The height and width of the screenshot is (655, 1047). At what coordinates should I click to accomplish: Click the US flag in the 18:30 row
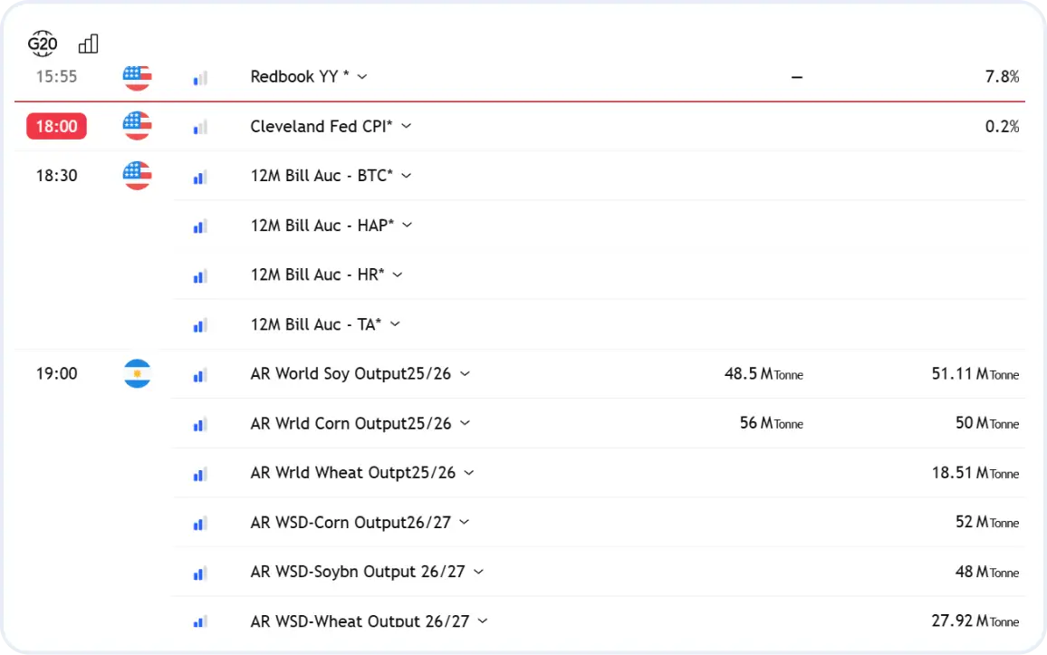pyautogui.click(x=137, y=176)
